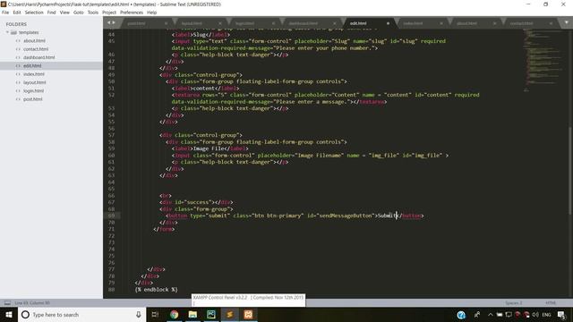Viewport: 573px width, 322px height.
Task: Click the volume speaker tray icon
Action: pos(535,314)
